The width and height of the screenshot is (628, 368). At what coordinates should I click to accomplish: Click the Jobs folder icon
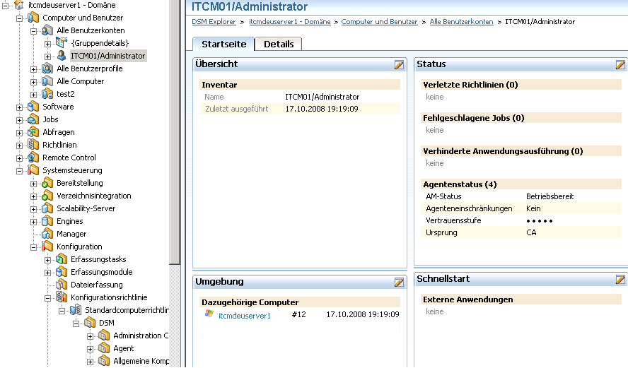[33, 119]
